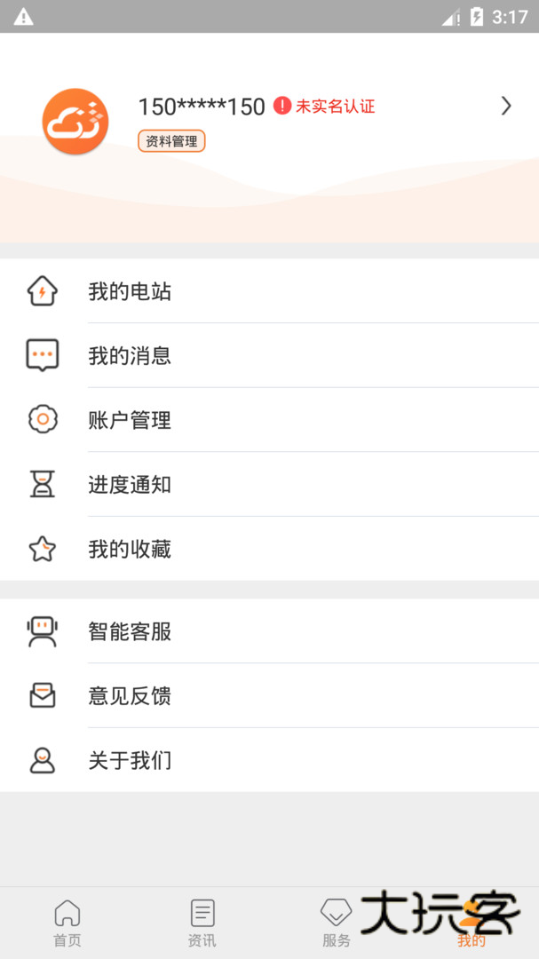Switch to the 首页 tab
The image size is (539, 959).
click(x=67, y=922)
